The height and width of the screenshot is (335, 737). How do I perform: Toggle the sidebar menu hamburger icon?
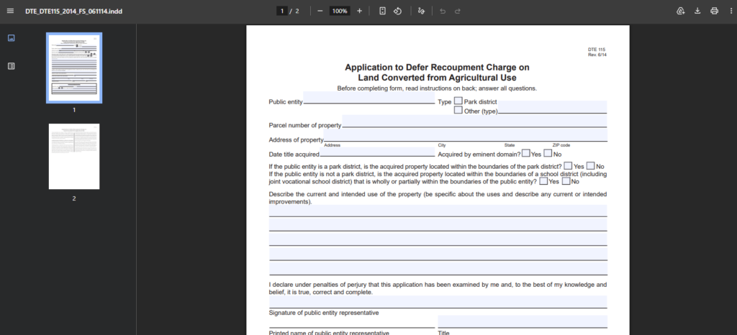click(x=10, y=11)
